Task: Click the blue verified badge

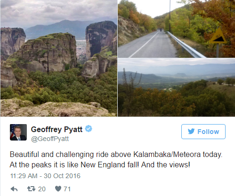Action: (x=89, y=129)
